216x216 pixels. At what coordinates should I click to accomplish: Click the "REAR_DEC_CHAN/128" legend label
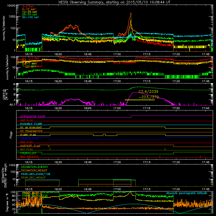pyautogui.click(x=36, y=174)
